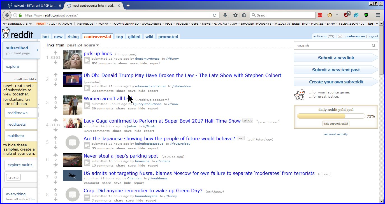The height and width of the screenshot is (204, 385).
Task: Open the 'everything' from all subreddits item
Action: pyautogui.click(x=20, y=196)
